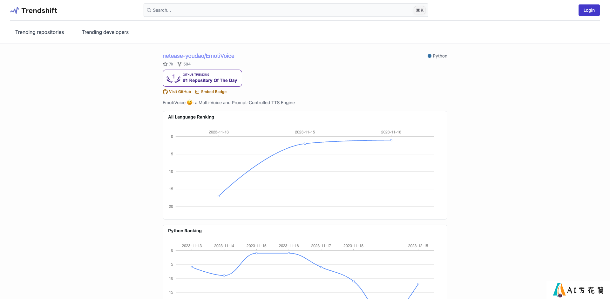Open netease-youdao/EmotiVoice repository link

point(198,56)
